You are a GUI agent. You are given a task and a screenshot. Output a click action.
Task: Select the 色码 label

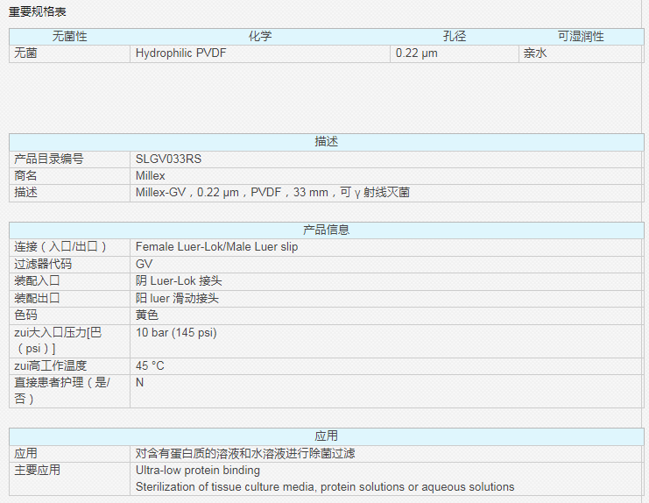(25, 315)
